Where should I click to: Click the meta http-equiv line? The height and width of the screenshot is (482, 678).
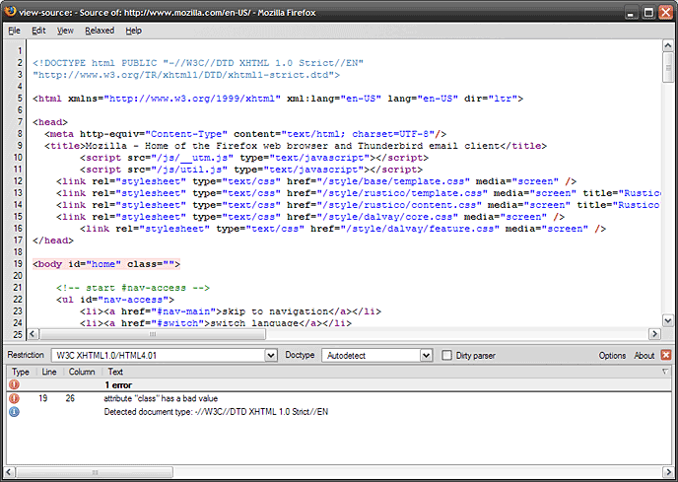tap(245, 134)
